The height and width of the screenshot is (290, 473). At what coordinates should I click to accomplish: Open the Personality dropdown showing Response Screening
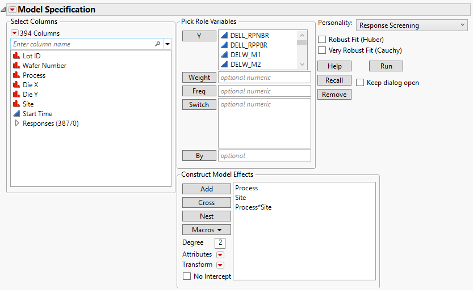pyautogui.click(x=412, y=25)
